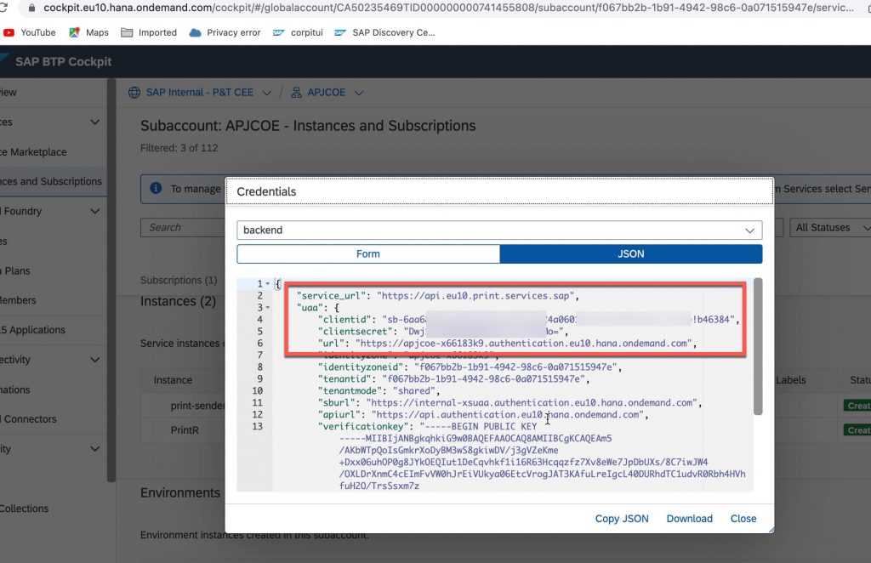Click the resize handle of Credentials dialog

[771, 530]
